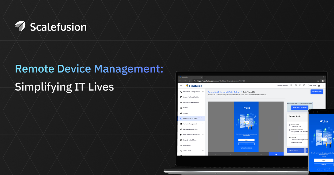
Task: Click the Scalefusion logo in the banner
Action: click(x=51, y=27)
